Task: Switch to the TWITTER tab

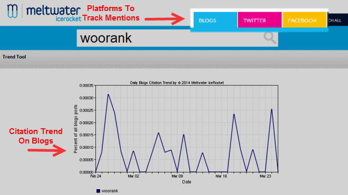Action: (259, 20)
